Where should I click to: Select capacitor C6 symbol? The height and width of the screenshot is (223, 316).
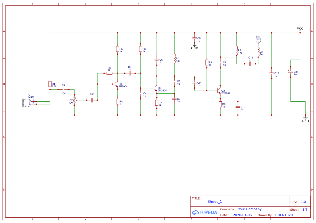174,81
